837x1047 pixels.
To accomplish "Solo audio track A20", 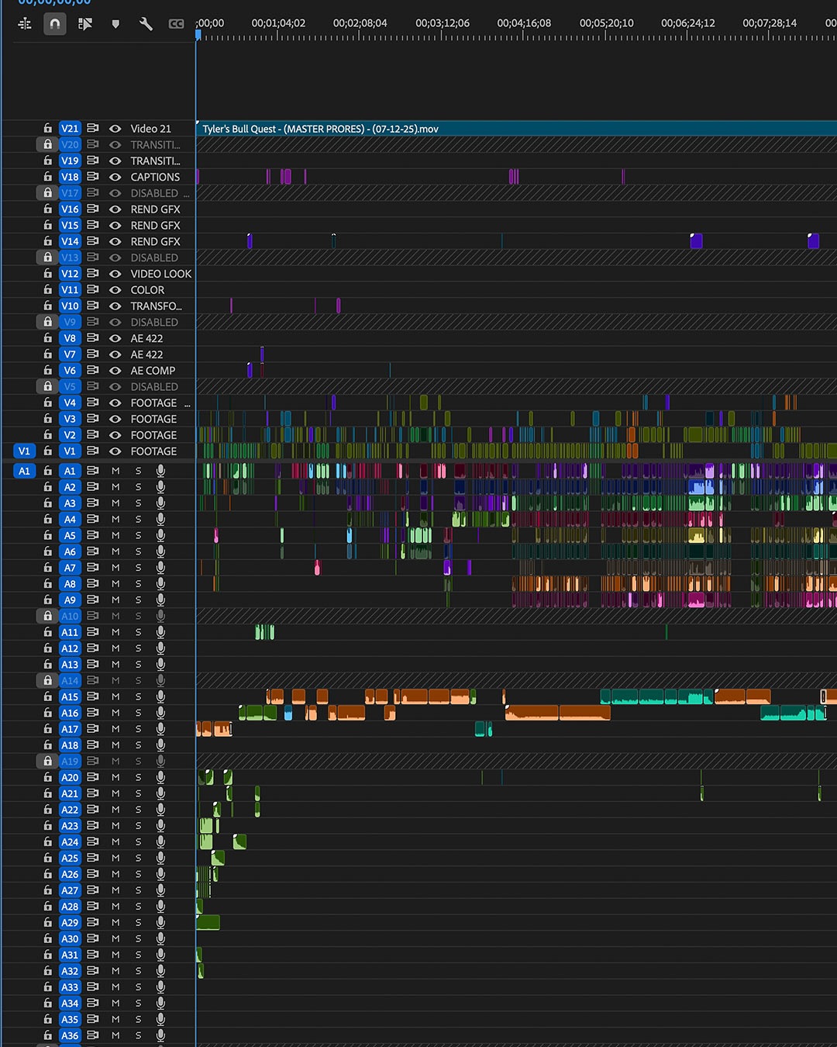I will click(138, 777).
